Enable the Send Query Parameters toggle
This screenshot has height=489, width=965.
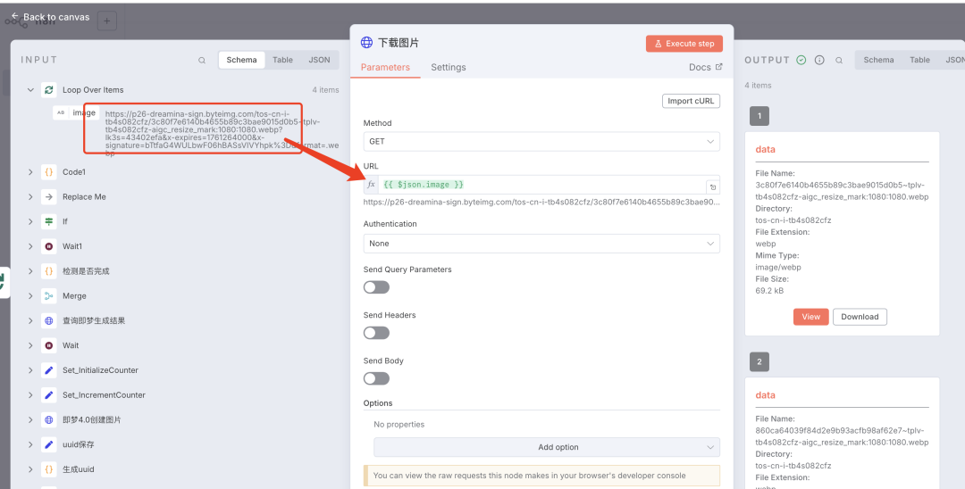pos(376,287)
